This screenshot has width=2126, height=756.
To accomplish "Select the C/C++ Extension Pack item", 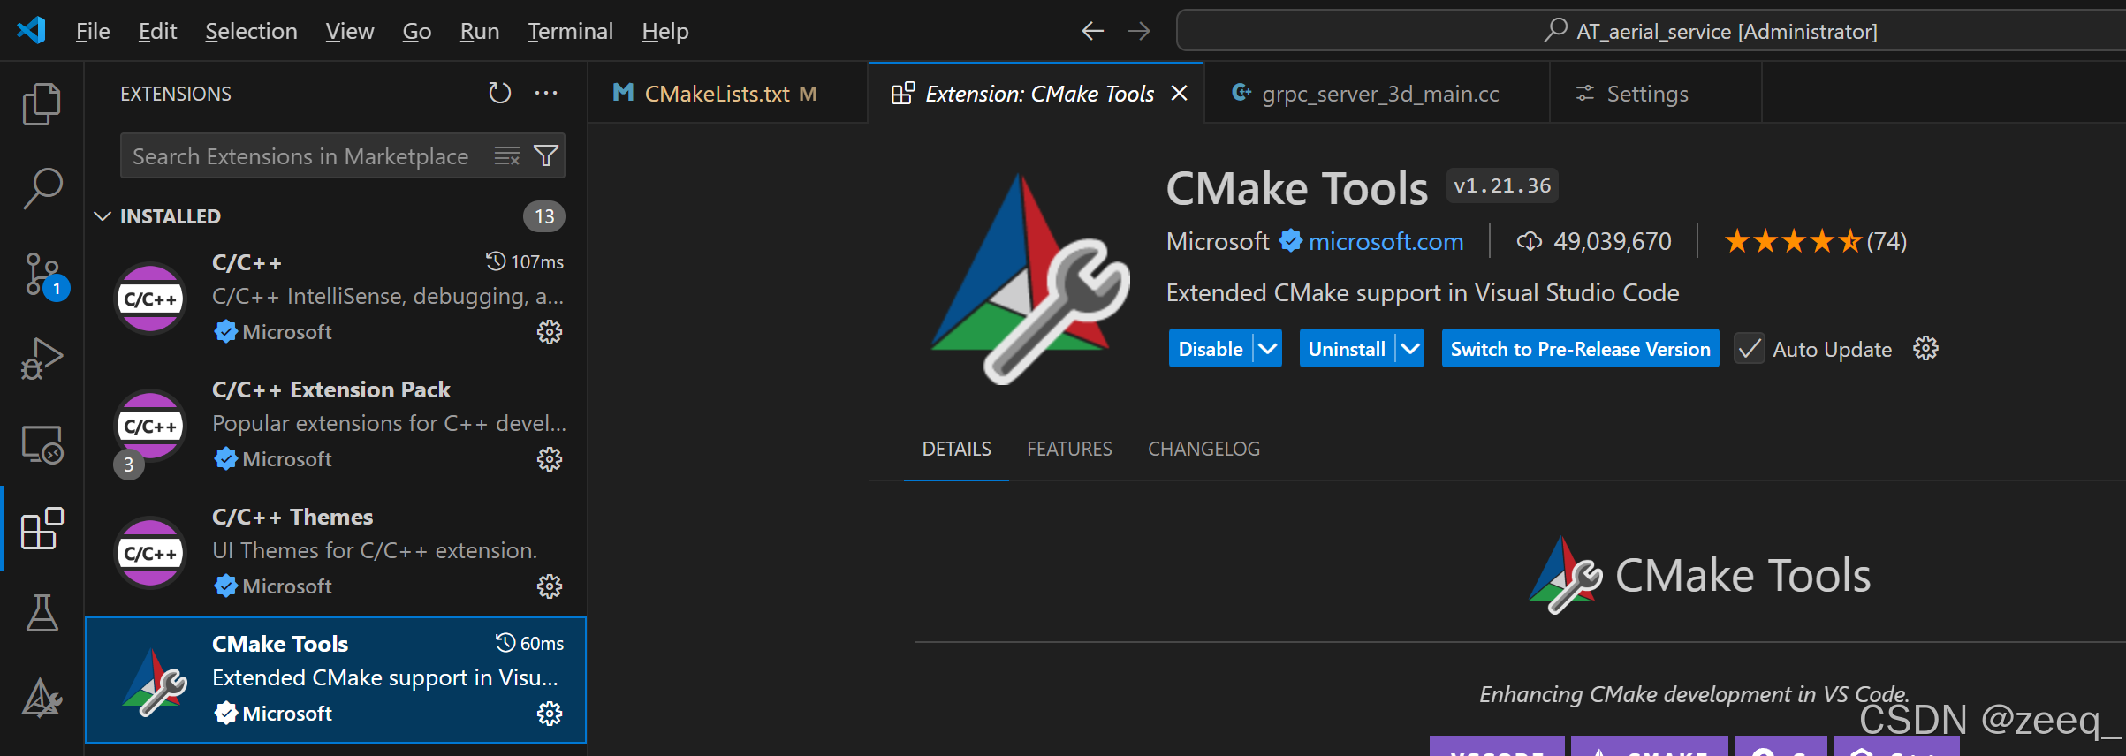I will [336, 425].
